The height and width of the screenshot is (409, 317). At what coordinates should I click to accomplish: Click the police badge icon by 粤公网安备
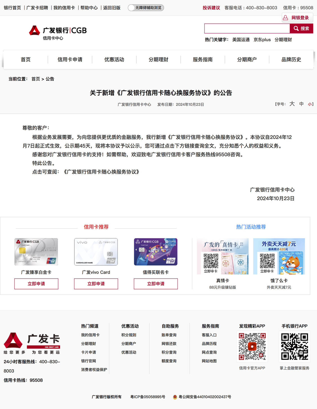pos(175,397)
